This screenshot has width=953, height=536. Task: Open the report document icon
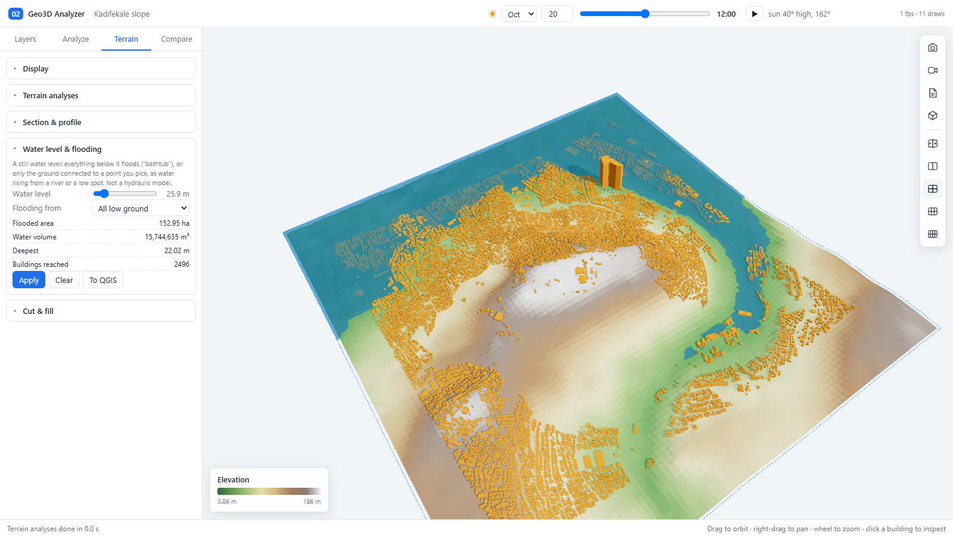coord(933,93)
